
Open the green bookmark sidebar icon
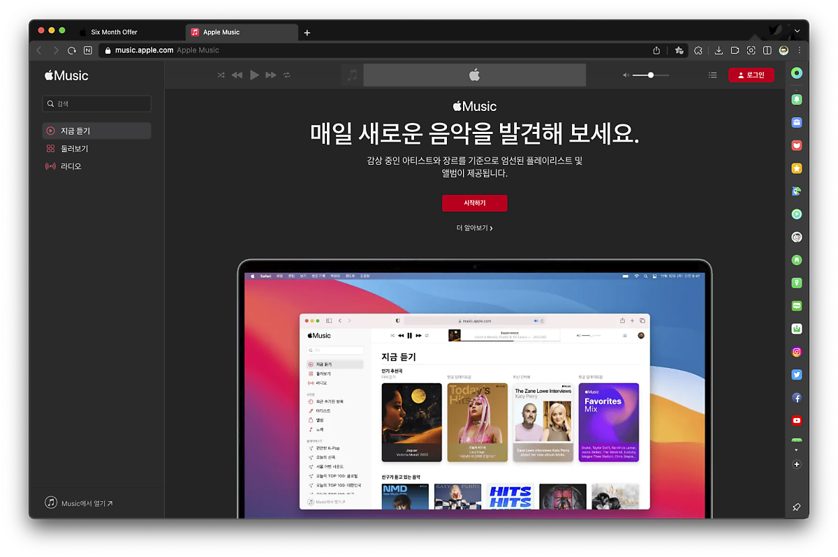tap(797, 260)
